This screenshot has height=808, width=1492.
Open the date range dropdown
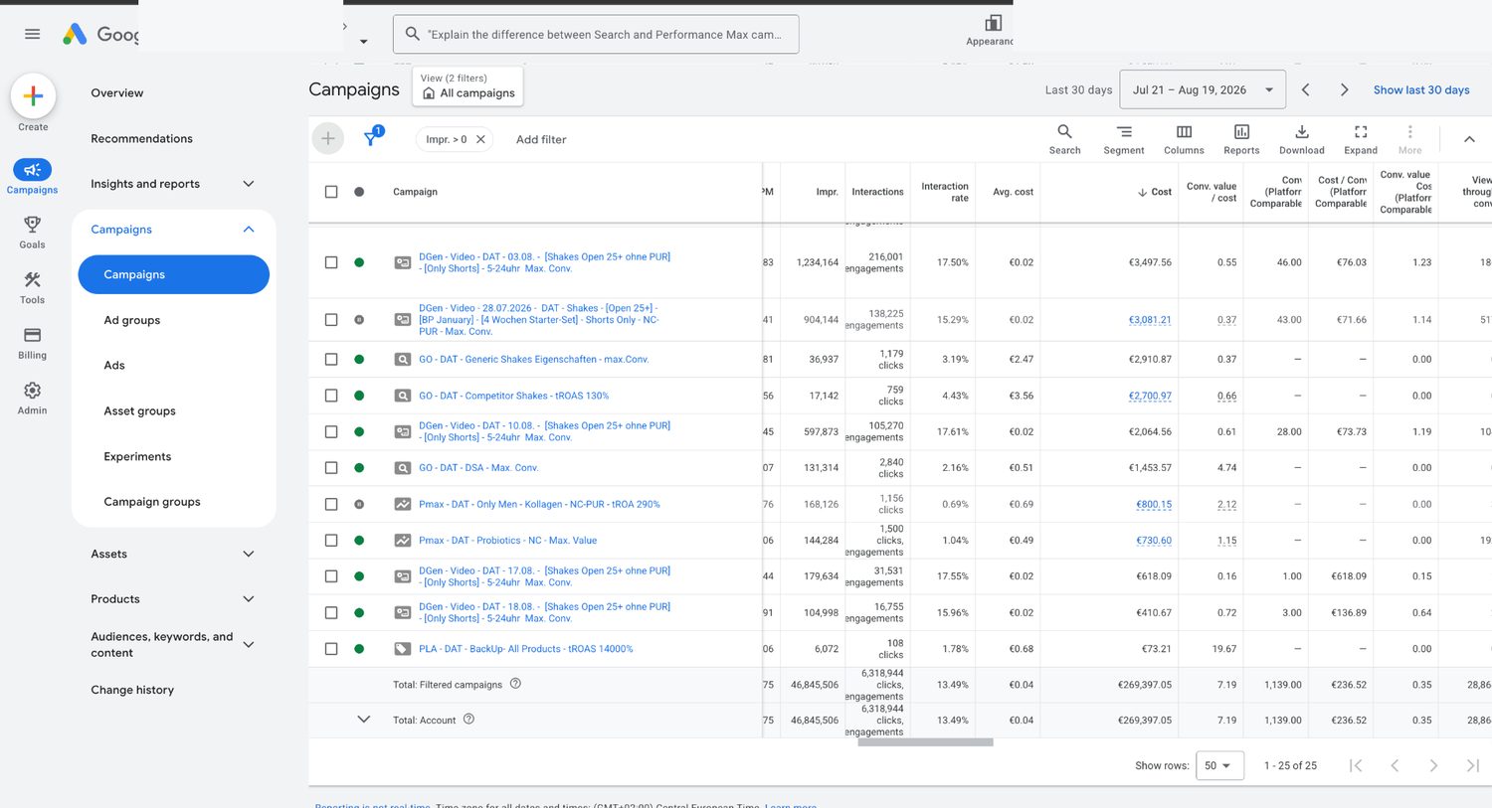1203,89
